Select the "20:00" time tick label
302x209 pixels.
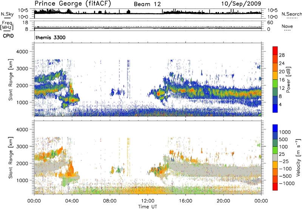coord(223,201)
